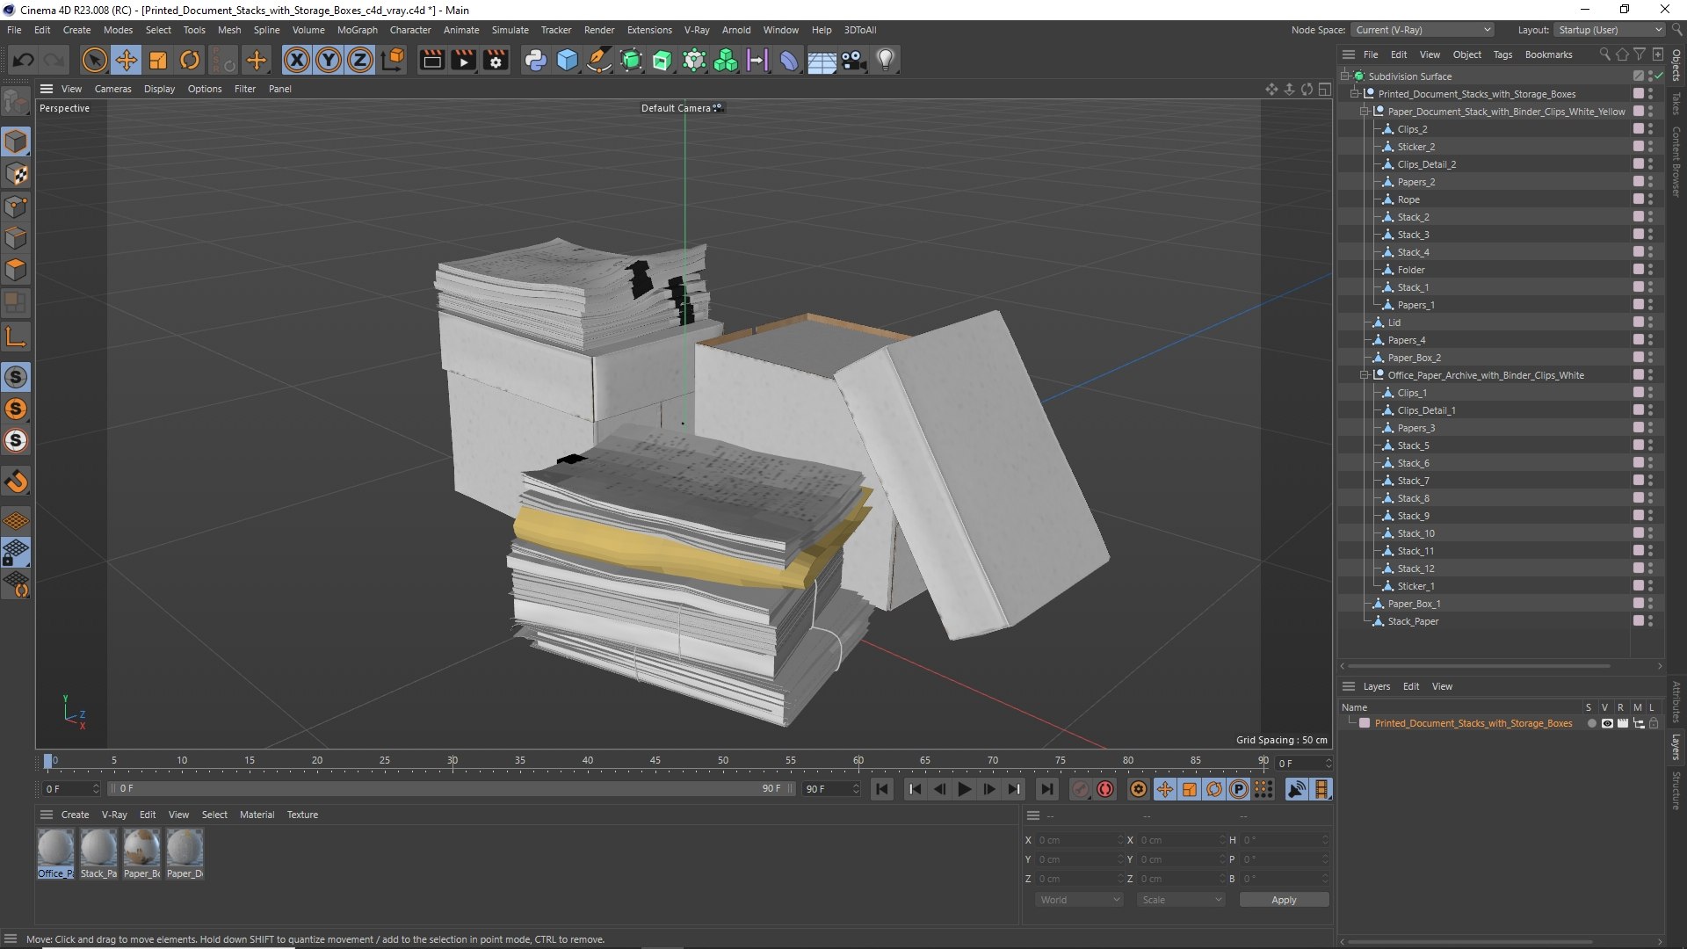Open the World coordinate dropdown
The image size is (1687, 949).
pyautogui.click(x=1079, y=900)
